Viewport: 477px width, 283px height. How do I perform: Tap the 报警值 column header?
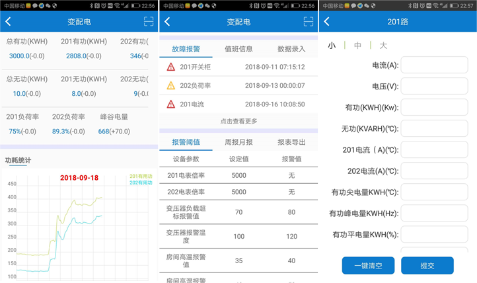coord(291,159)
